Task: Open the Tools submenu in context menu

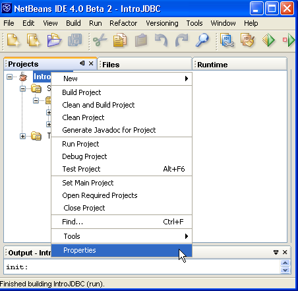Action: [x=121, y=236]
